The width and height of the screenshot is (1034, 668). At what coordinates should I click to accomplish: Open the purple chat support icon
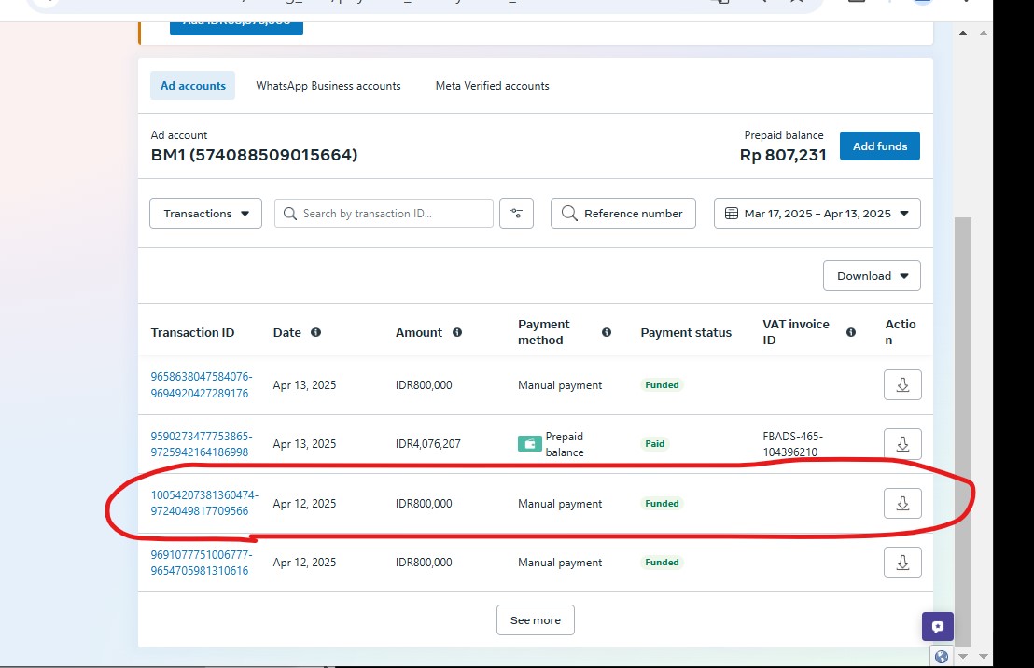(938, 627)
